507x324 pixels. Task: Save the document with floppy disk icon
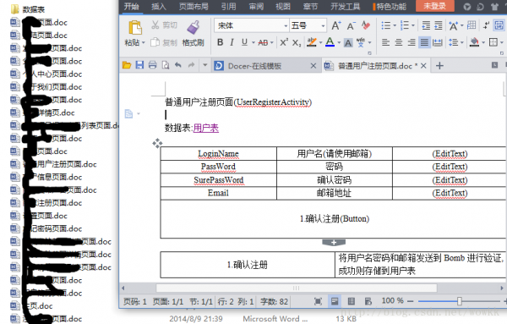139,65
